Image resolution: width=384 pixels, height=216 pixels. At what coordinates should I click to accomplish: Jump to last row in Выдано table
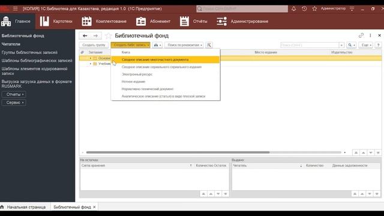click(377, 194)
